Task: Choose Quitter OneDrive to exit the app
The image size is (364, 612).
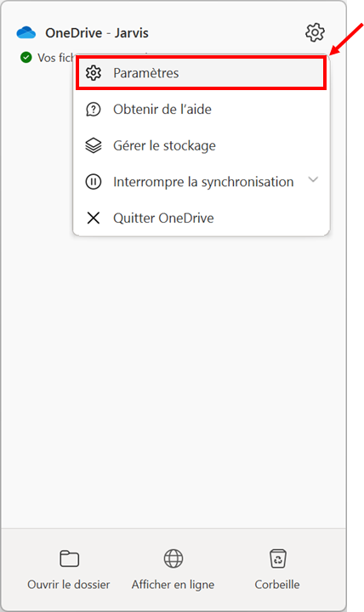Action: tap(202, 218)
